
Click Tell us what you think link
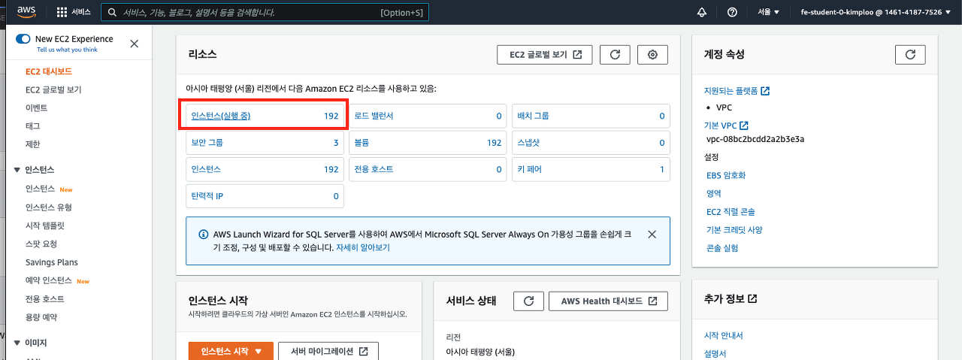[67, 50]
